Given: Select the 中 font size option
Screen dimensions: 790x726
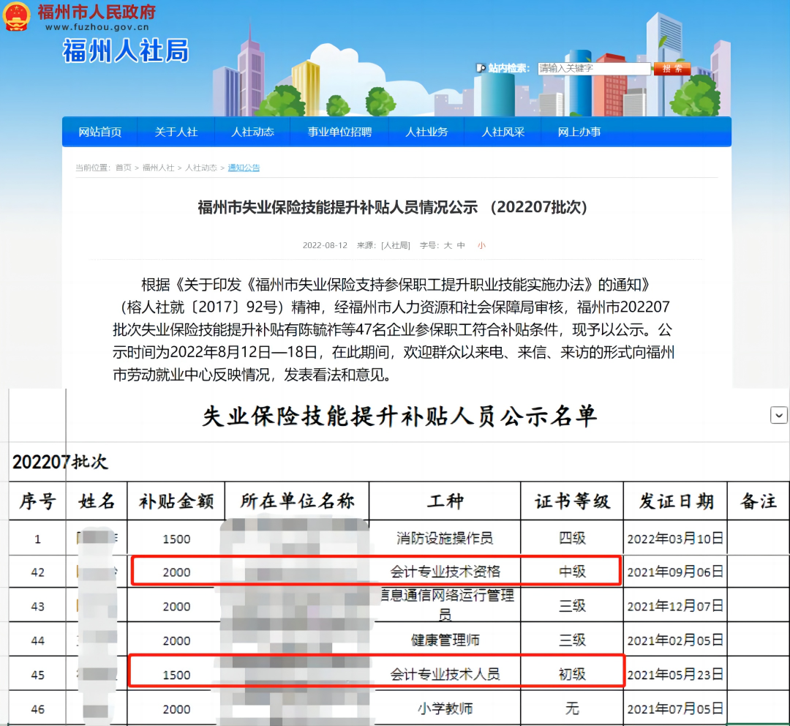Looking at the screenshot, I should [x=461, y=245].
